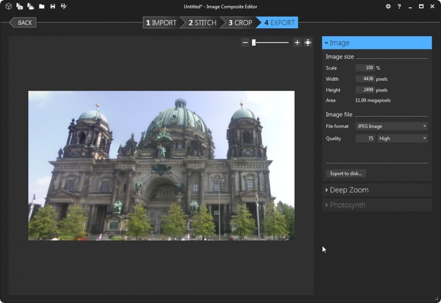Open the settings gear menu
The height and width of the screenshot is (303, 441).
point(388,6)
